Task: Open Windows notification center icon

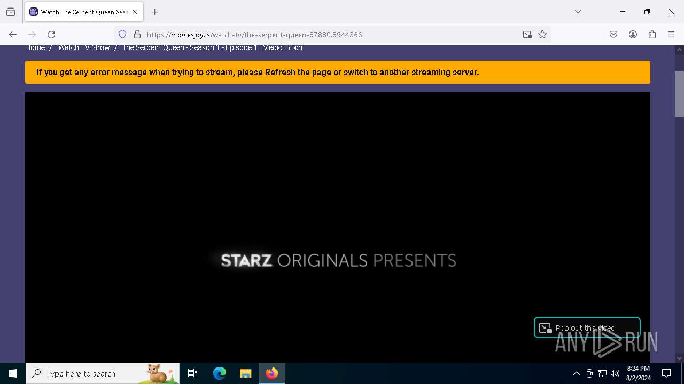Action: [666, 373]
